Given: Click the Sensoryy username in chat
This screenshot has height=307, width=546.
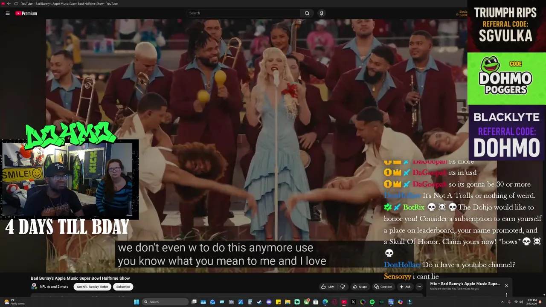Looking at the screenshot, I should [398, 276].
